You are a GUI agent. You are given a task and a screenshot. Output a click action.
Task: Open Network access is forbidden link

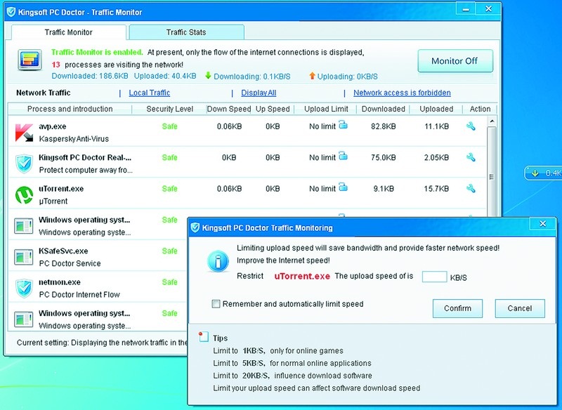click(x=402, y=93)
